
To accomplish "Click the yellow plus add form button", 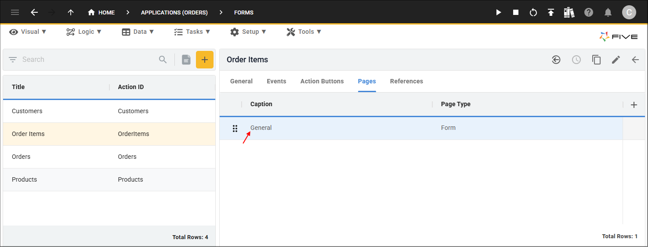I will (204, 60).
